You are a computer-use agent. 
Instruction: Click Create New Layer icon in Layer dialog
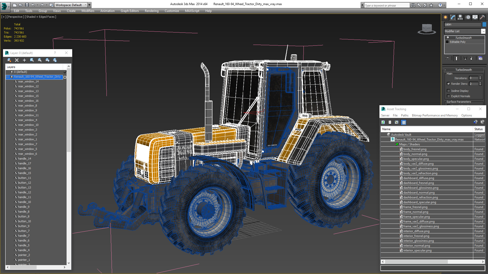(9, 60)
